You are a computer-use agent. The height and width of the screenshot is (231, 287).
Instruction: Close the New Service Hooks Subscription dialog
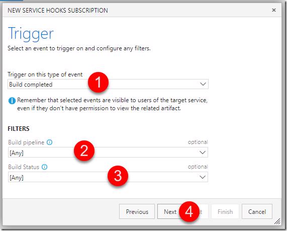pyautogui.click(x=274, y=10)
